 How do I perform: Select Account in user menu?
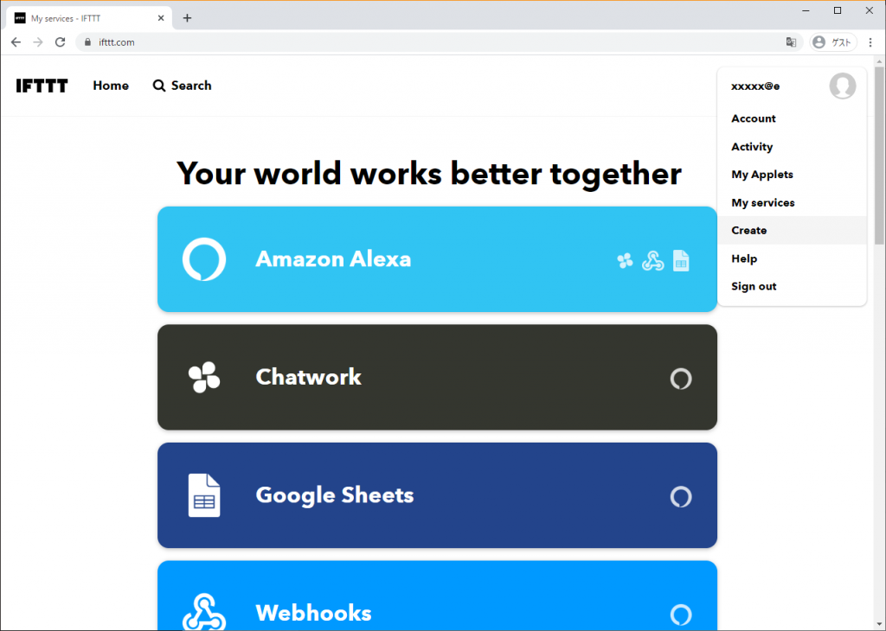click(x=754, y=118)
